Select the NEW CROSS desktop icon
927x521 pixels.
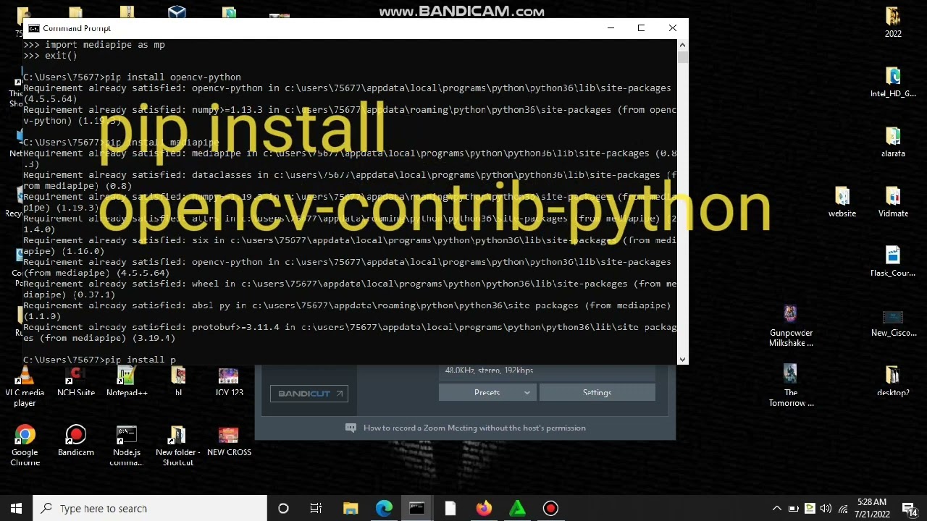coord(229,441)
